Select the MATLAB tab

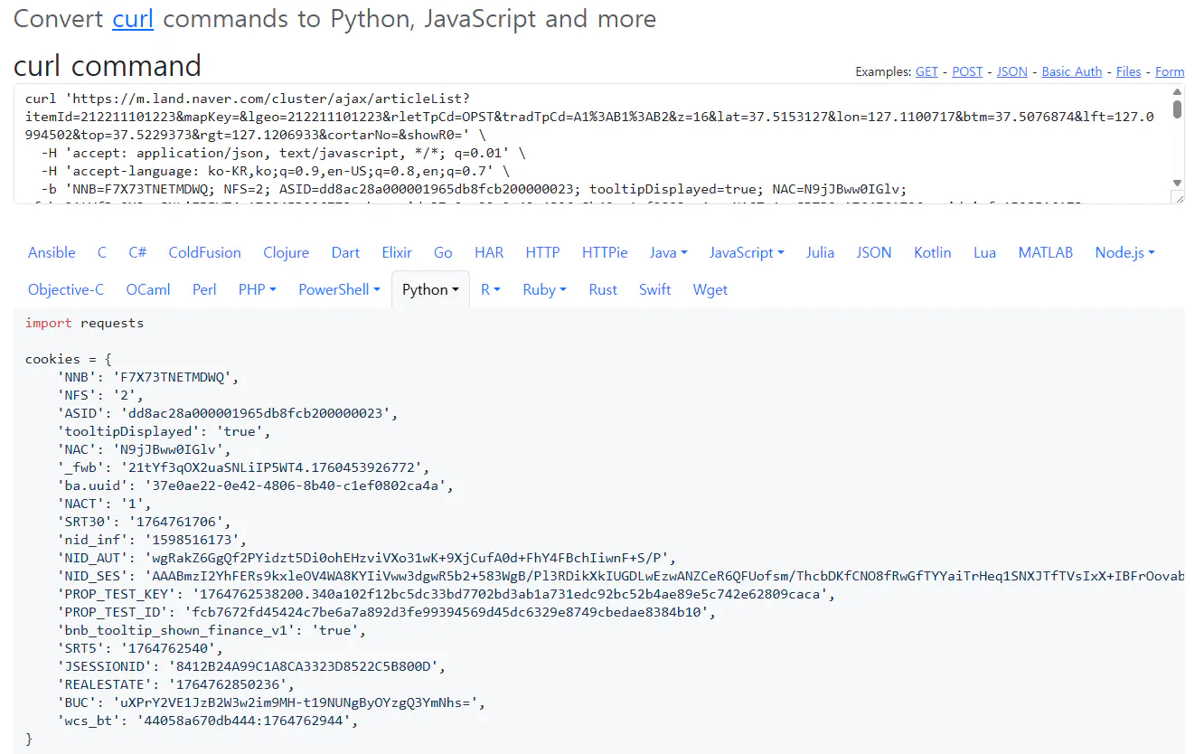[x=1046, y=252]
